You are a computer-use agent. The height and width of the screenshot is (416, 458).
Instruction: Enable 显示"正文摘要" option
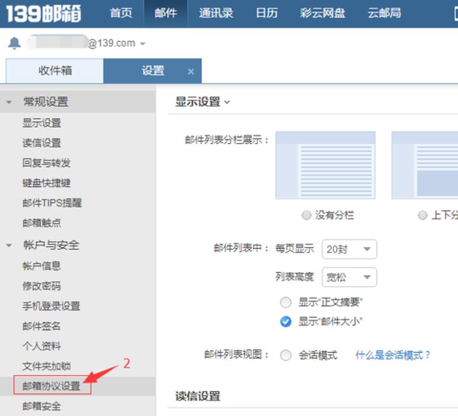coord(286,303)
